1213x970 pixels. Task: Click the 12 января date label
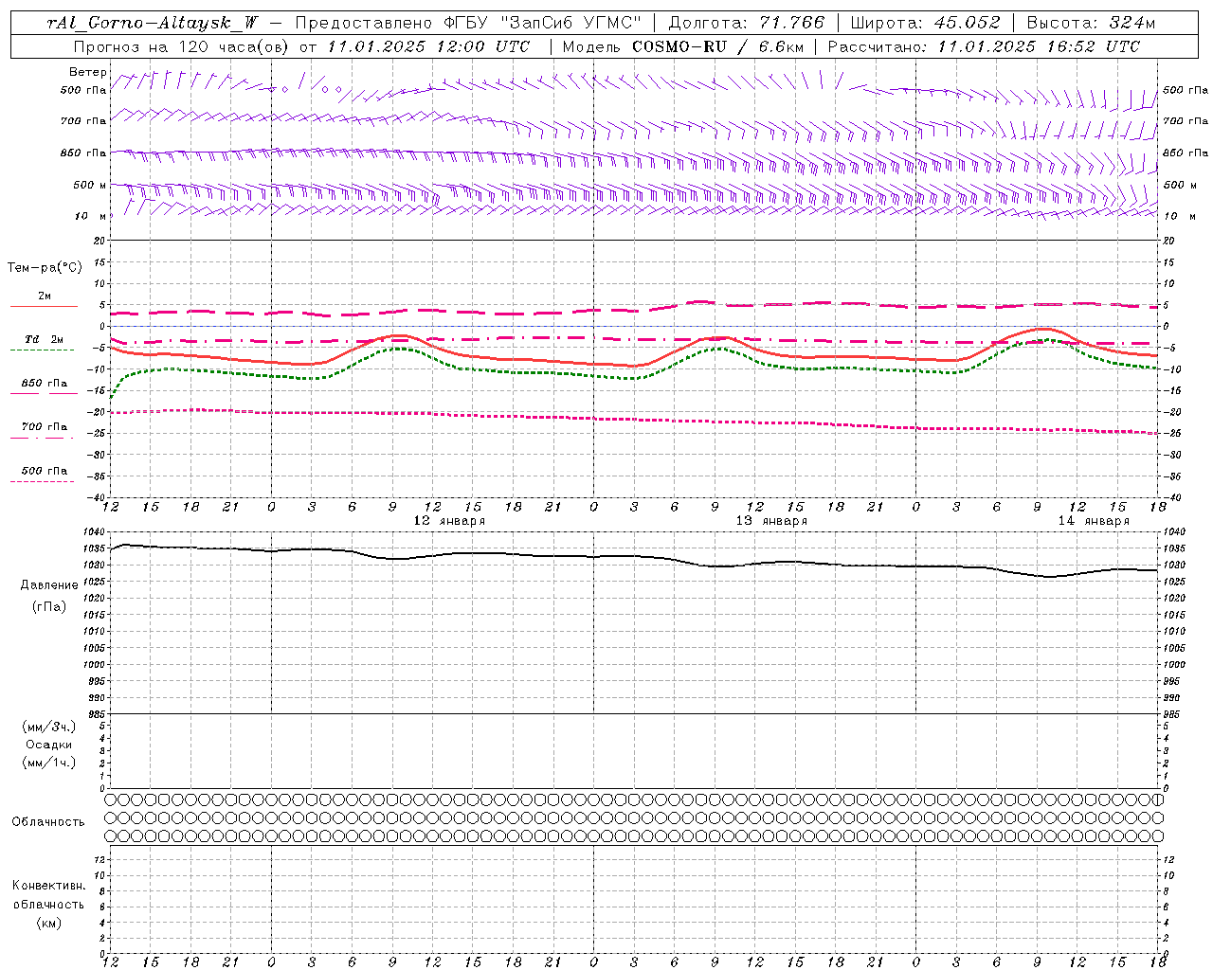[x=449, y=521]
